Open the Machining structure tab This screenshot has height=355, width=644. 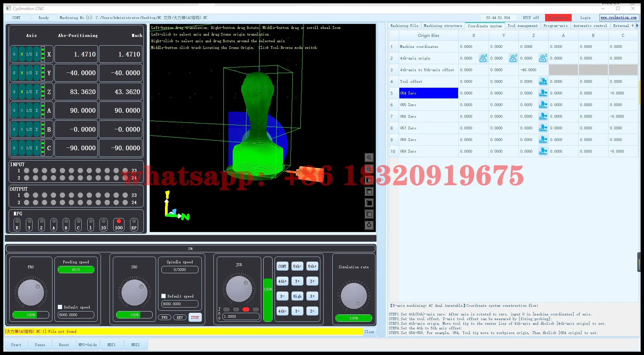point(443,26)
